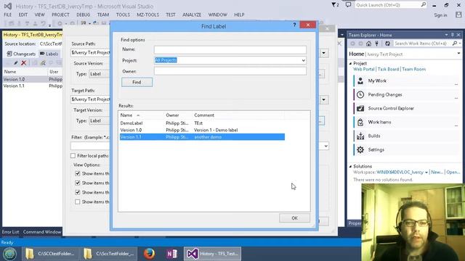
Task: Collapse the Project section in Team Explorer
Action: tap(350, 63)
